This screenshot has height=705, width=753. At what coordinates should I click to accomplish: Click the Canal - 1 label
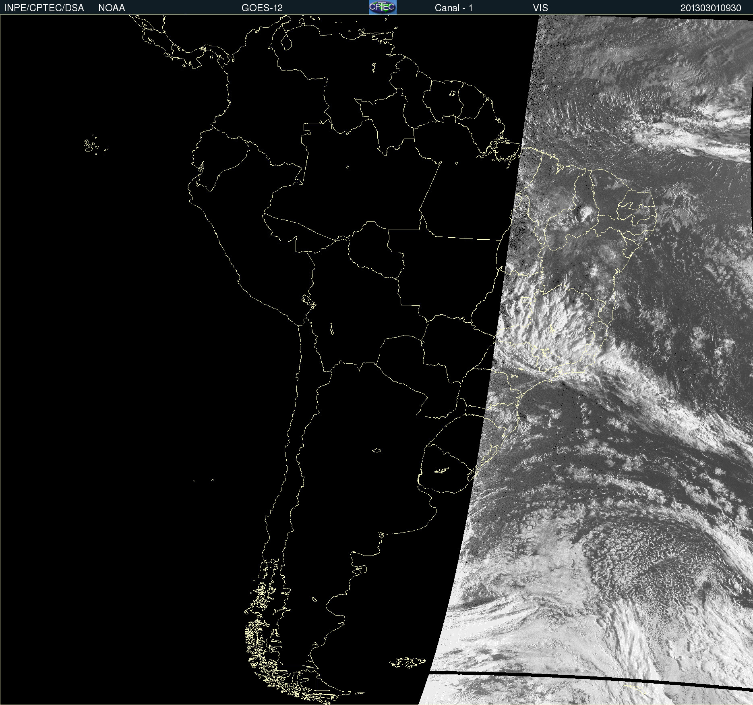[454, 8]
